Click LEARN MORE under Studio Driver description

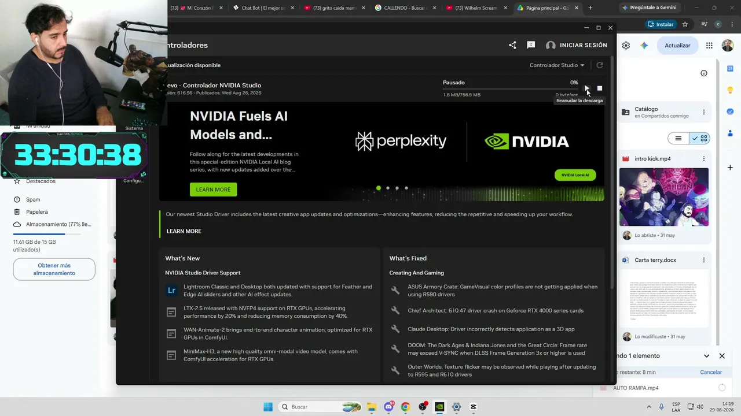[184, 231]
